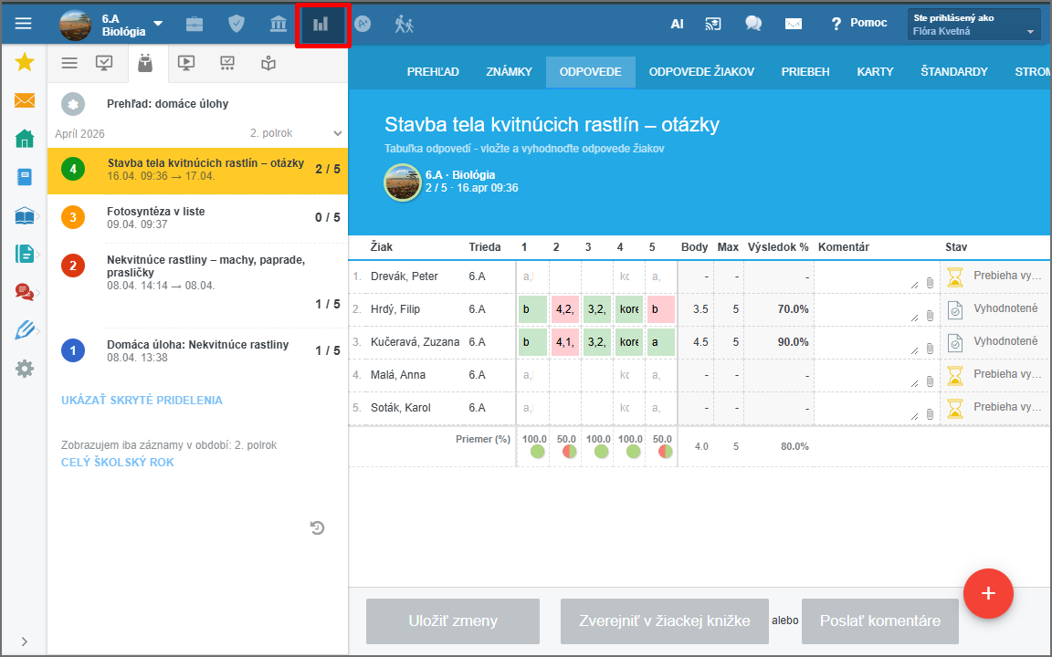The height and width of the screenshot is (657, 1052).
Task: Expand the 2. polrok period selector
Action: coord(297,133)
